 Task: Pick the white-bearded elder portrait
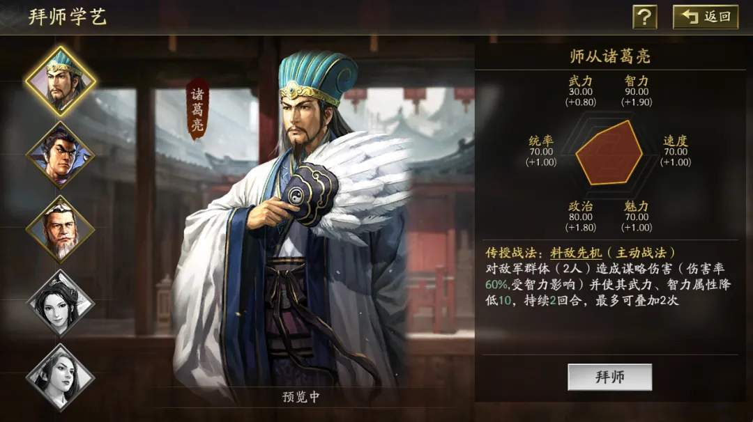(x=61, y=229)
